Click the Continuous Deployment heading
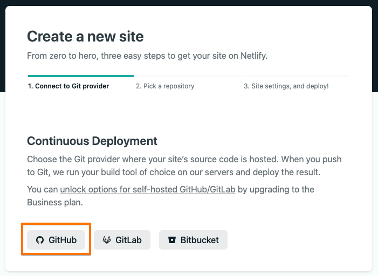The height and width of the screenshot is (276, 378). pyautogui.click(x=92, y=141)
